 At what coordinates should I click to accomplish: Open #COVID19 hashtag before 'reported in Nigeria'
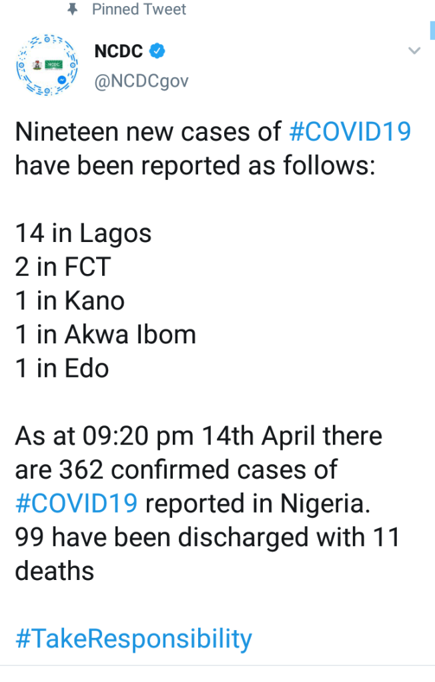pyautogui.click(x=77, y=503)
